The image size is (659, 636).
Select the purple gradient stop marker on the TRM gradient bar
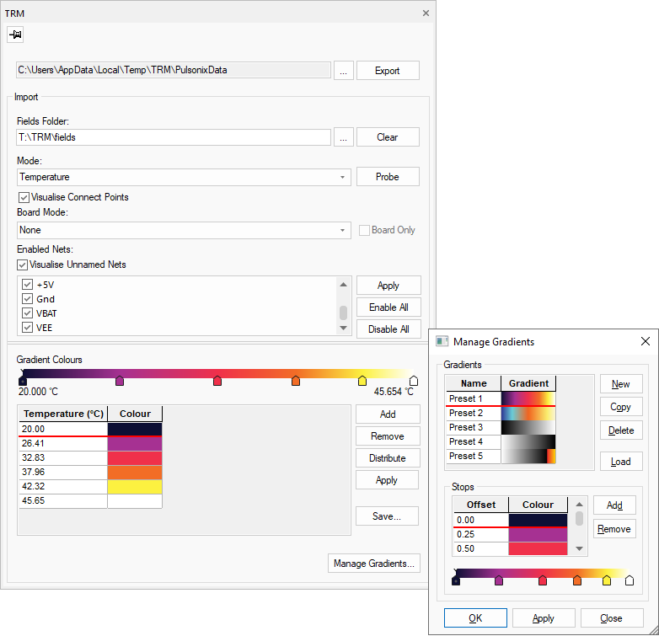point(120,381)
